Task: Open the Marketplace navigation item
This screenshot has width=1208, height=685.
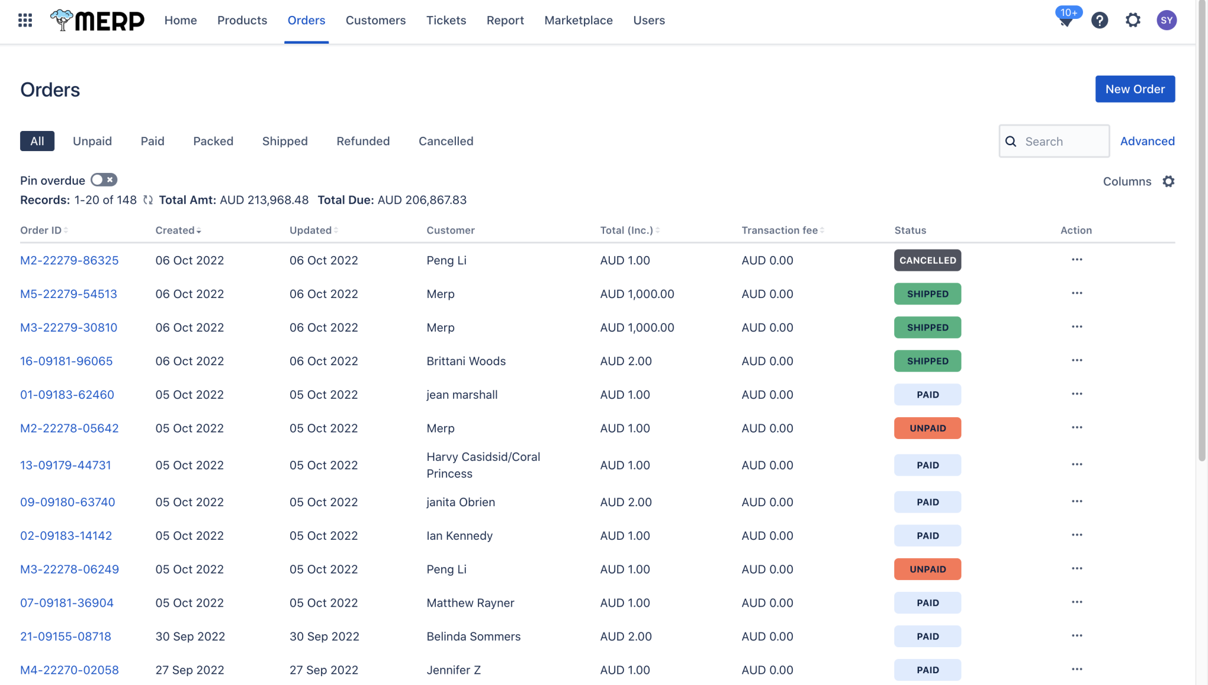Action: coord(578,21)
